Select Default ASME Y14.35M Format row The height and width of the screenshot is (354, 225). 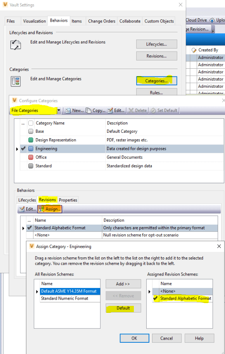[70, 291]
